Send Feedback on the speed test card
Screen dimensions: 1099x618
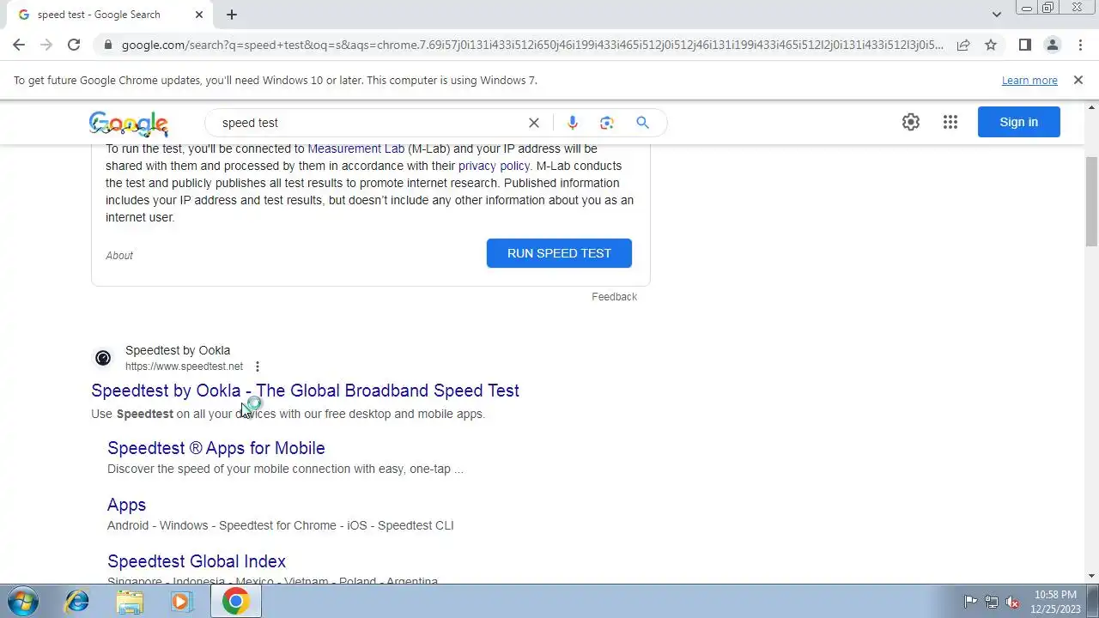click(614, 297)
